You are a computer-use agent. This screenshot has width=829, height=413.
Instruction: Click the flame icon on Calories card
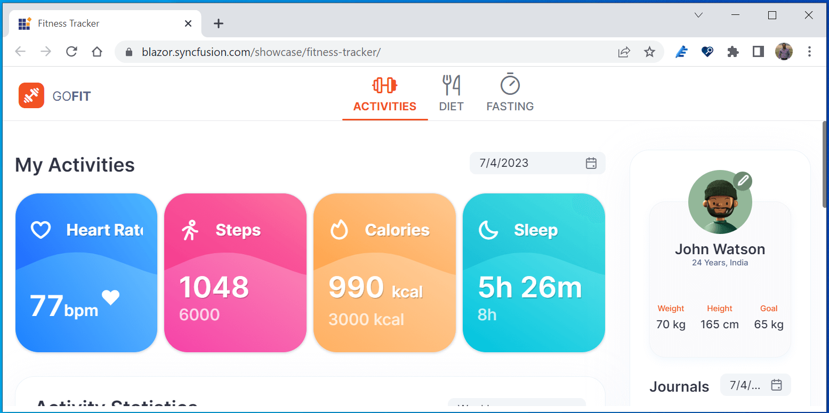339,230
